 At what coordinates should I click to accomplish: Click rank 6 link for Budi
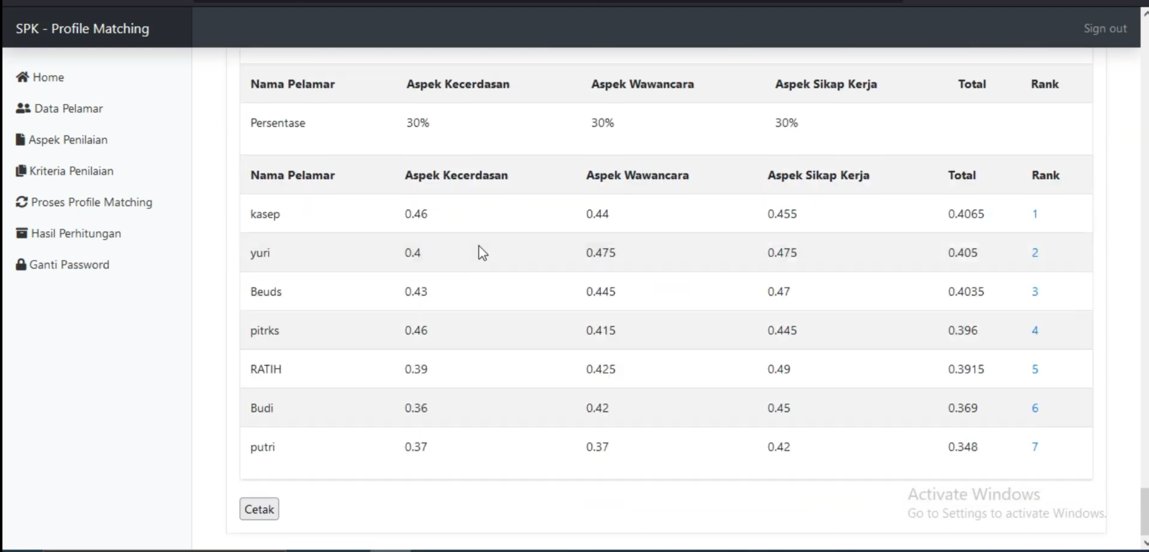[1035, 408]
